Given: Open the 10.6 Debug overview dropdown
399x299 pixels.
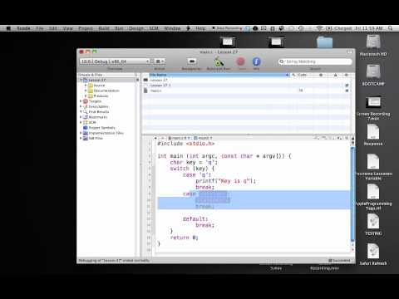Looking at the screenshot, I should pos(115,61).
